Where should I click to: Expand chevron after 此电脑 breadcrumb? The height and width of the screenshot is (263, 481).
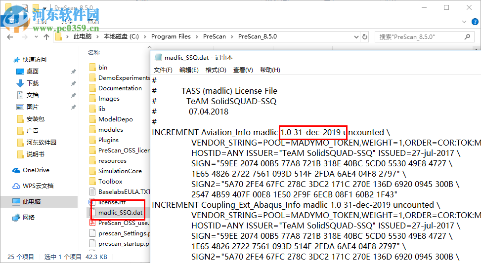point(97,37)
